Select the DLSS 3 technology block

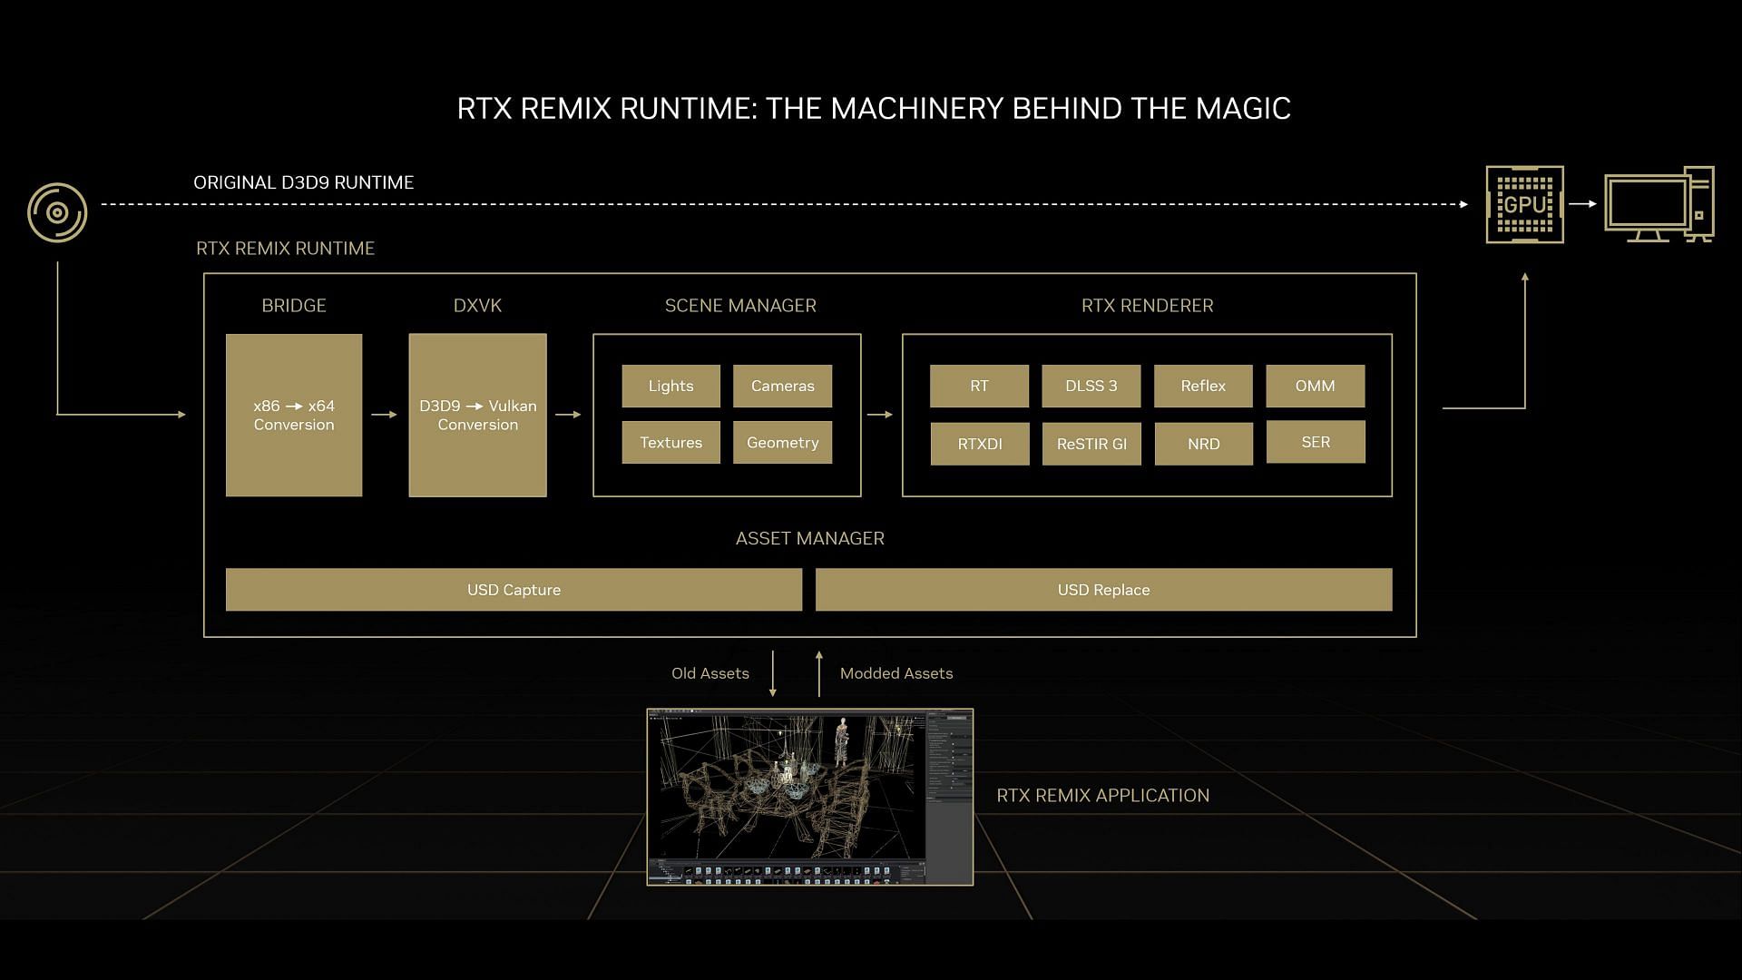coord(1091,386)
